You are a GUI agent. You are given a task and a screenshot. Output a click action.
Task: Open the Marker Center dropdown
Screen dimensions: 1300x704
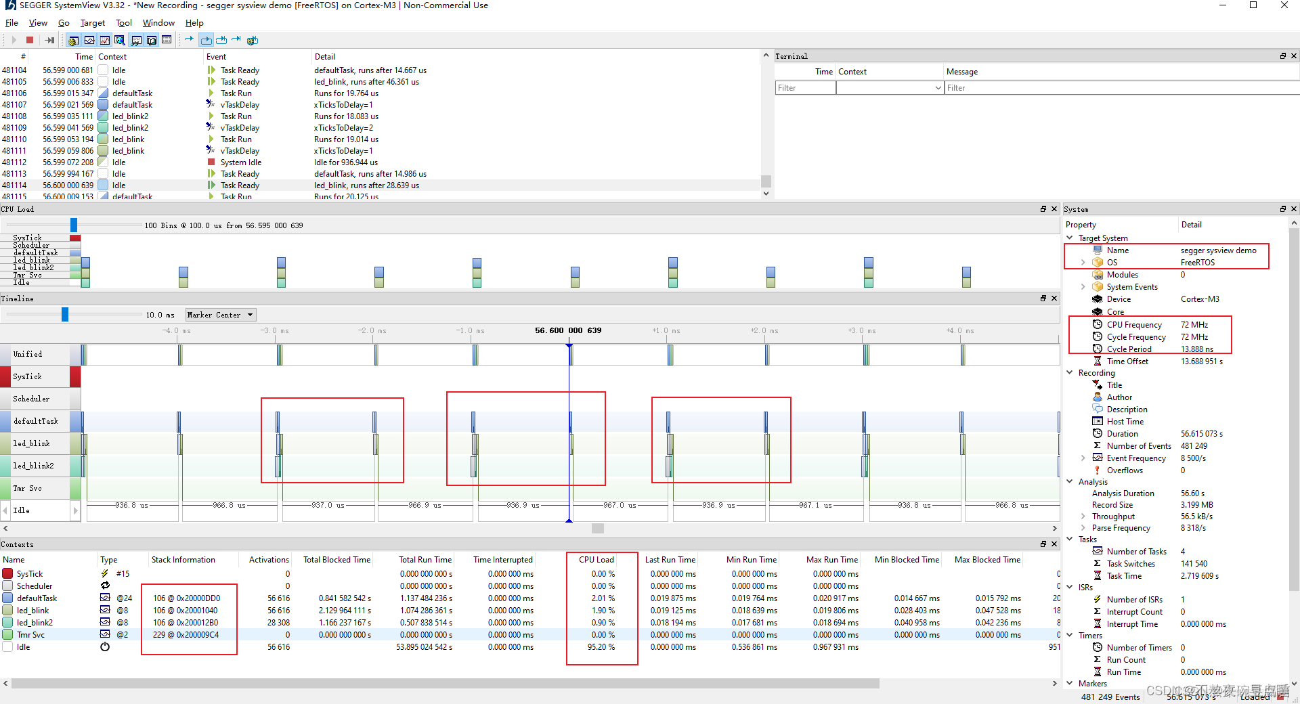221,315
